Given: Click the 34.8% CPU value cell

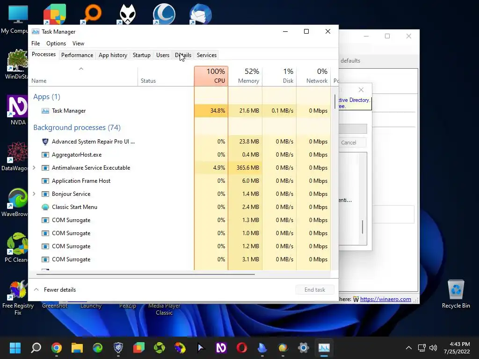Looking at the screenshot, I should pyautogui.click(x=211, y=111).
